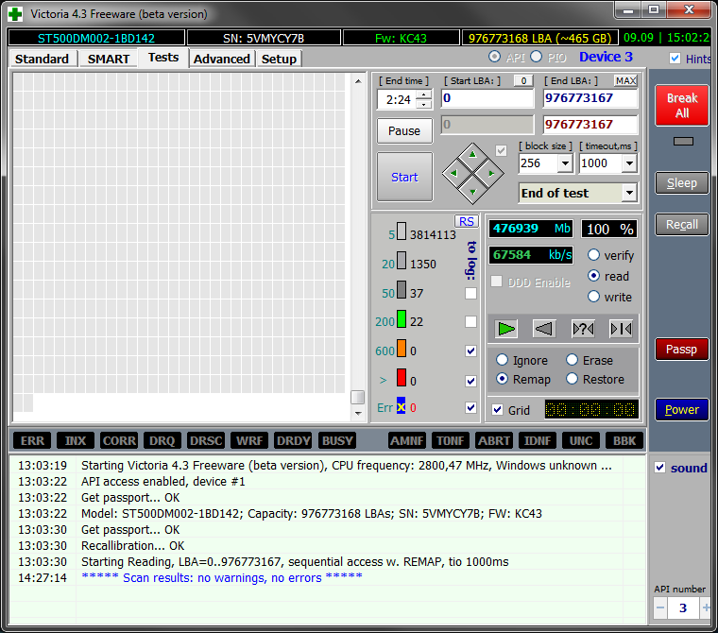Click the reverse scan arrow button
Image resolution: width=718 pixels, height=633 pixels.
(x=544, y=329)
